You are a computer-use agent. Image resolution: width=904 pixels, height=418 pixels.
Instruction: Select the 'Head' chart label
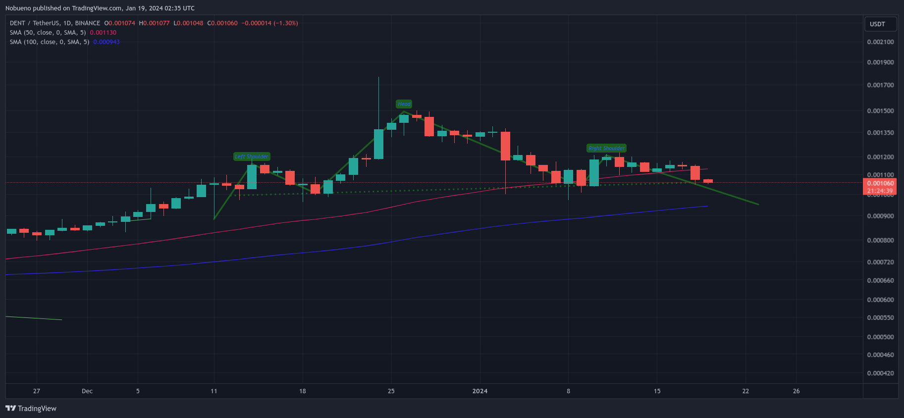404,104
